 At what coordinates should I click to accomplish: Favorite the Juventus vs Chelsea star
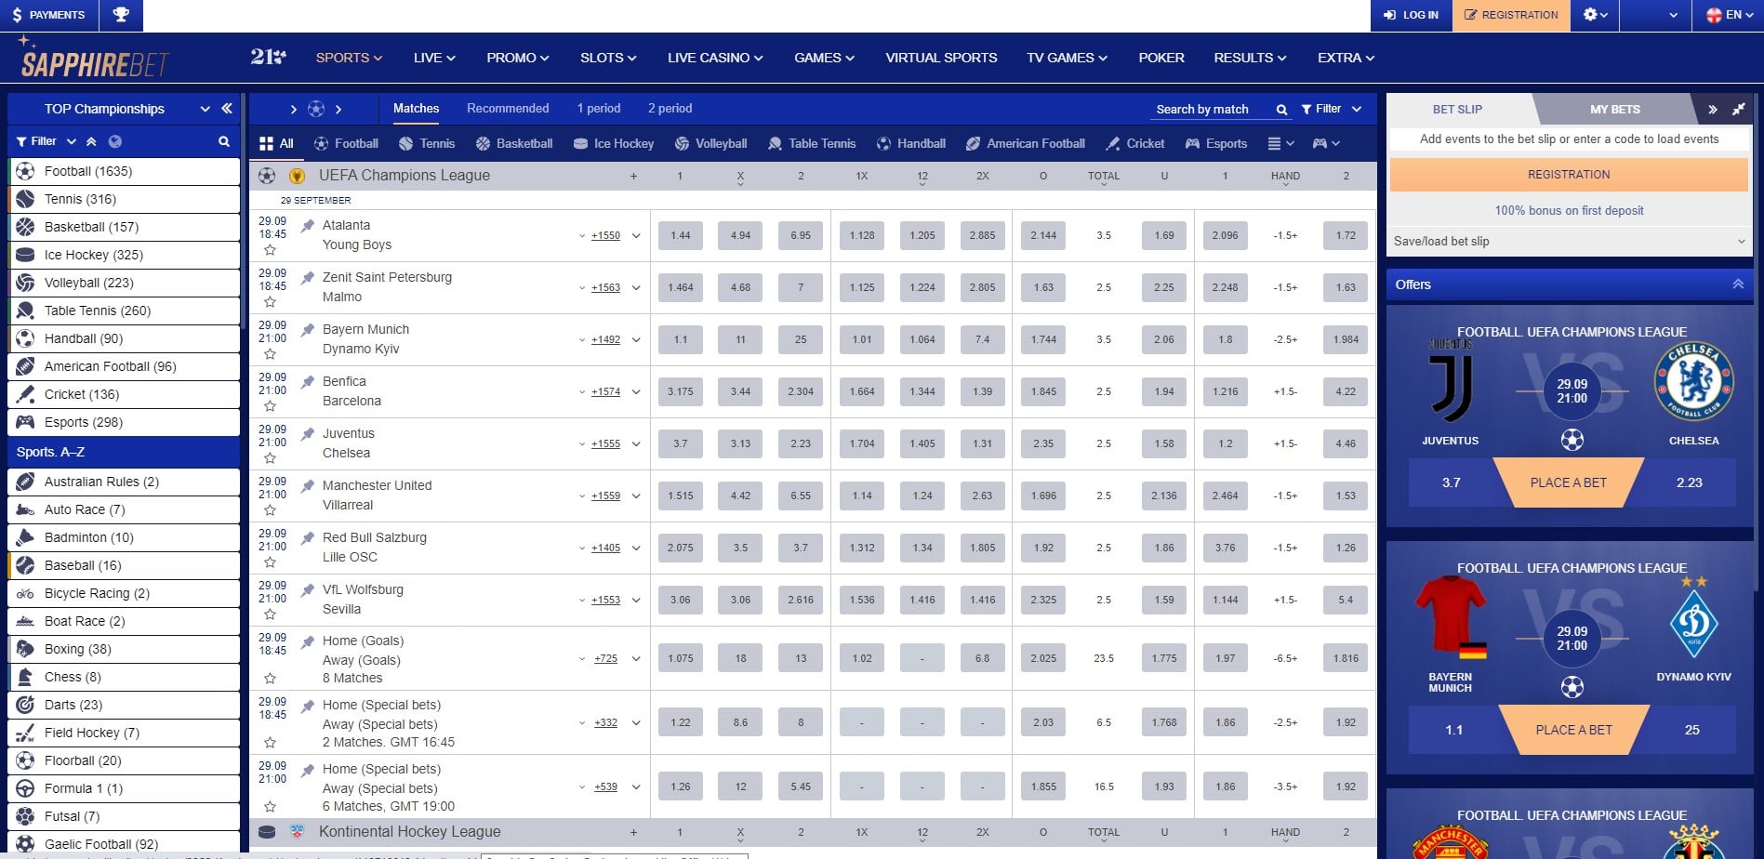coord(270,458)
